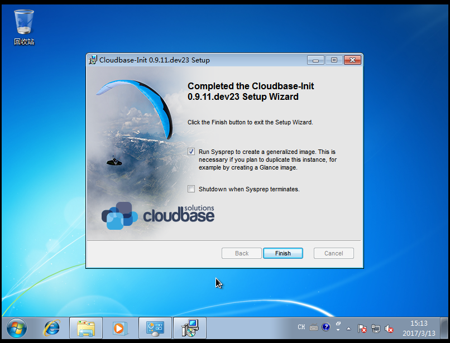This screenshot has height=343, width=450.
Task: Show hidden tray icons arrow
Action: pyautogui.click(x=348, y=328)
